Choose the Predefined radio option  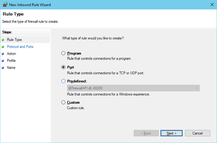coord(63,81)
